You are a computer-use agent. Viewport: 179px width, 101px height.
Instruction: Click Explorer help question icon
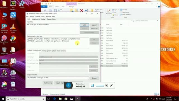pyautogui.click(x=159, y=7)
